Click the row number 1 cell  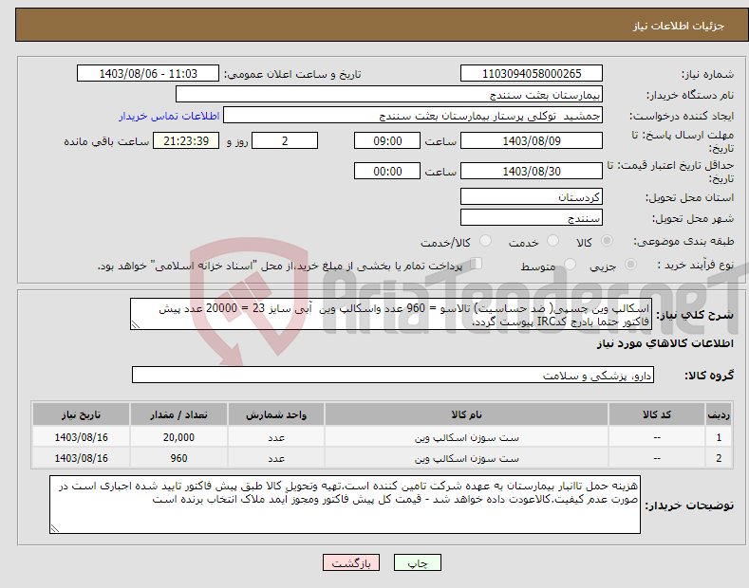pos(719,437)
